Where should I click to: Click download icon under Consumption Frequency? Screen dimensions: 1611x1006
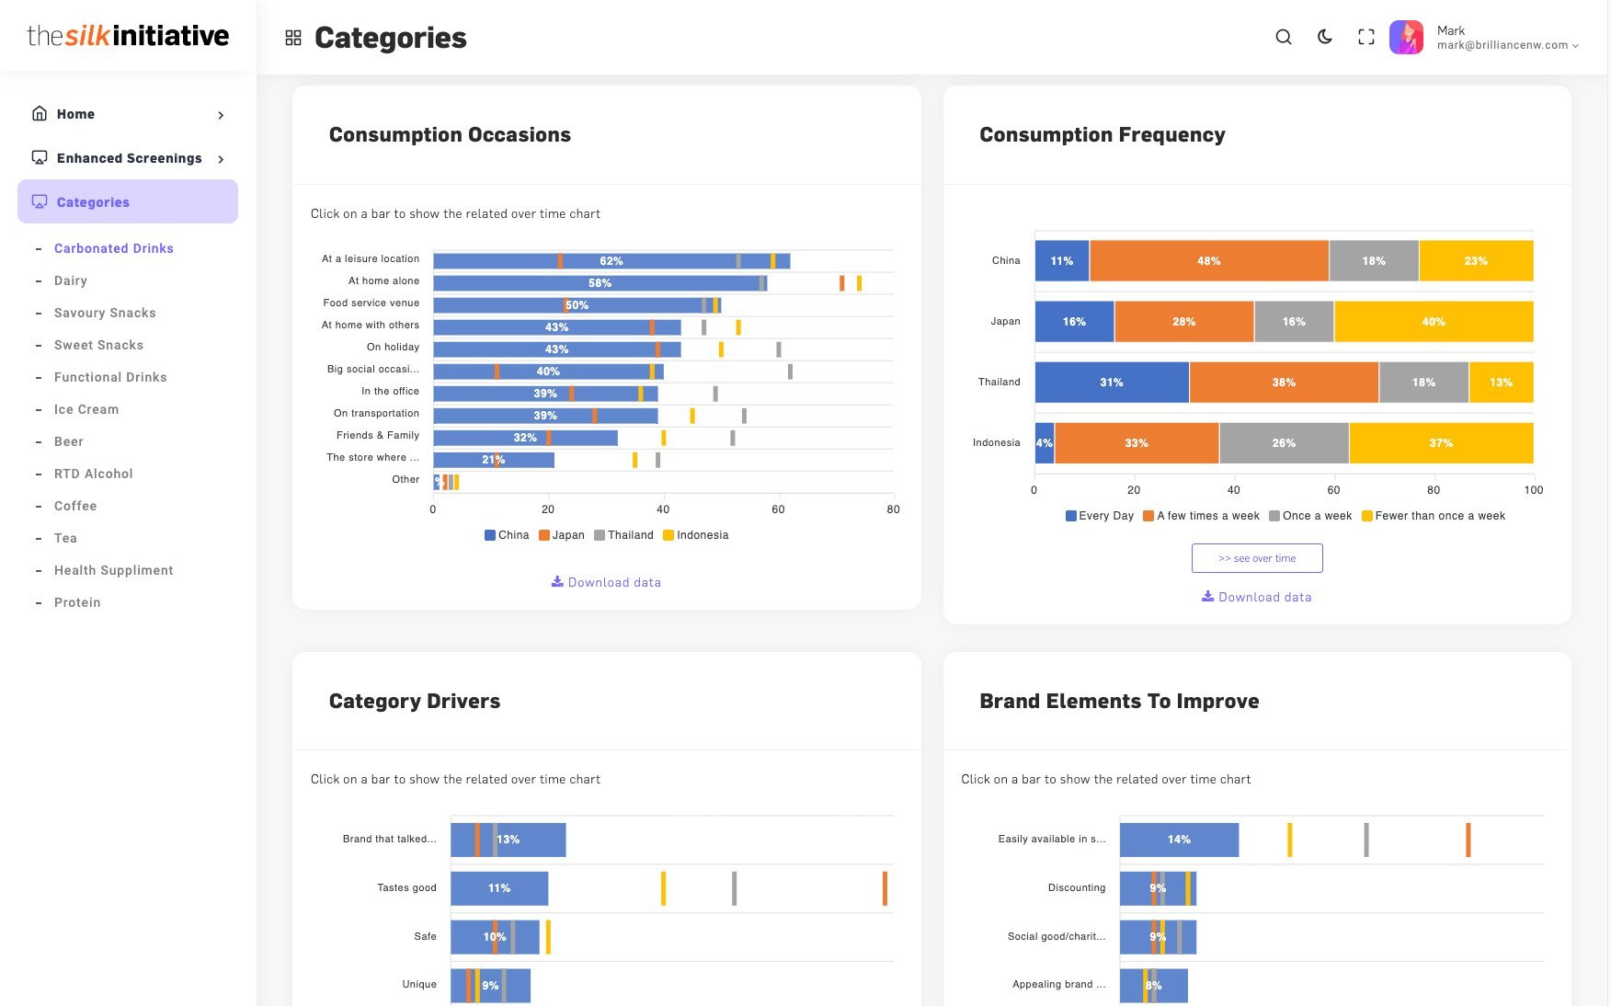[x=1207, y=596]
